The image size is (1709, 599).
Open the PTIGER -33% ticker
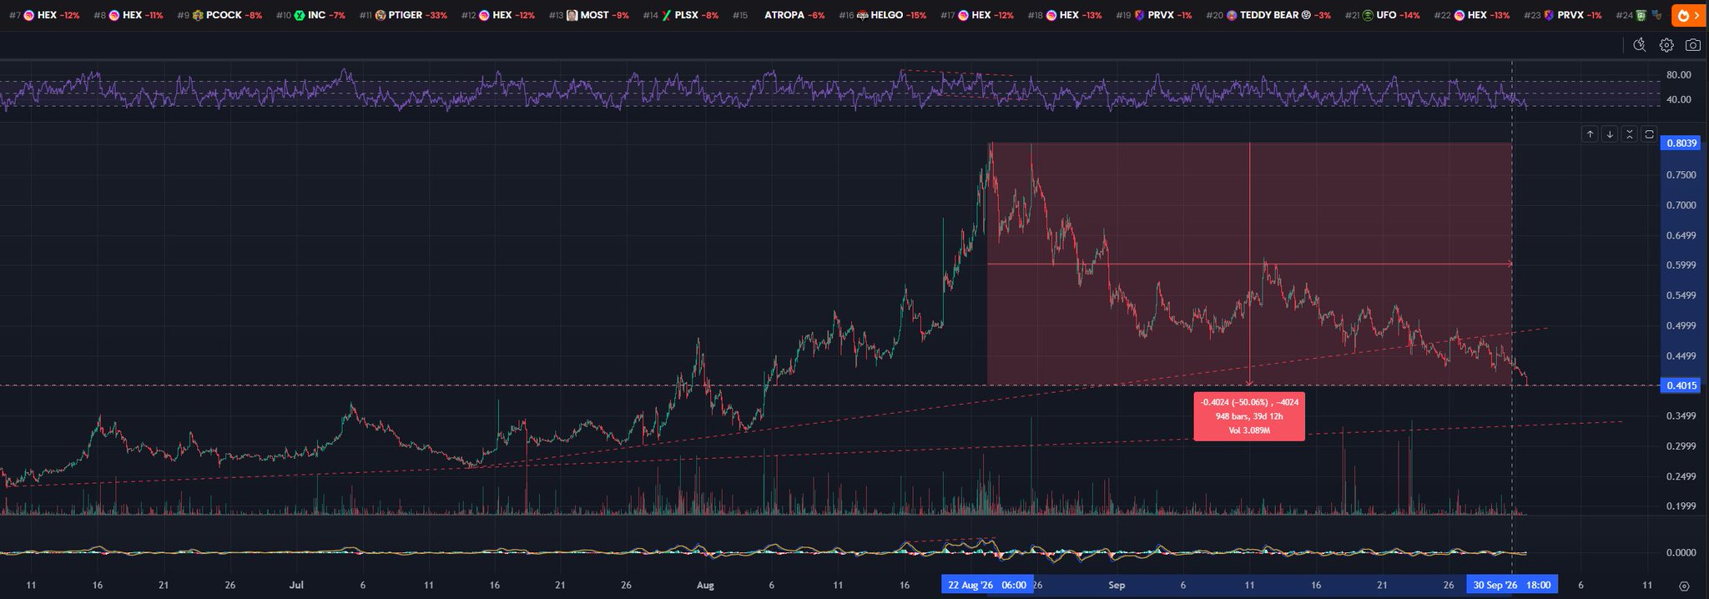point(403,15)
